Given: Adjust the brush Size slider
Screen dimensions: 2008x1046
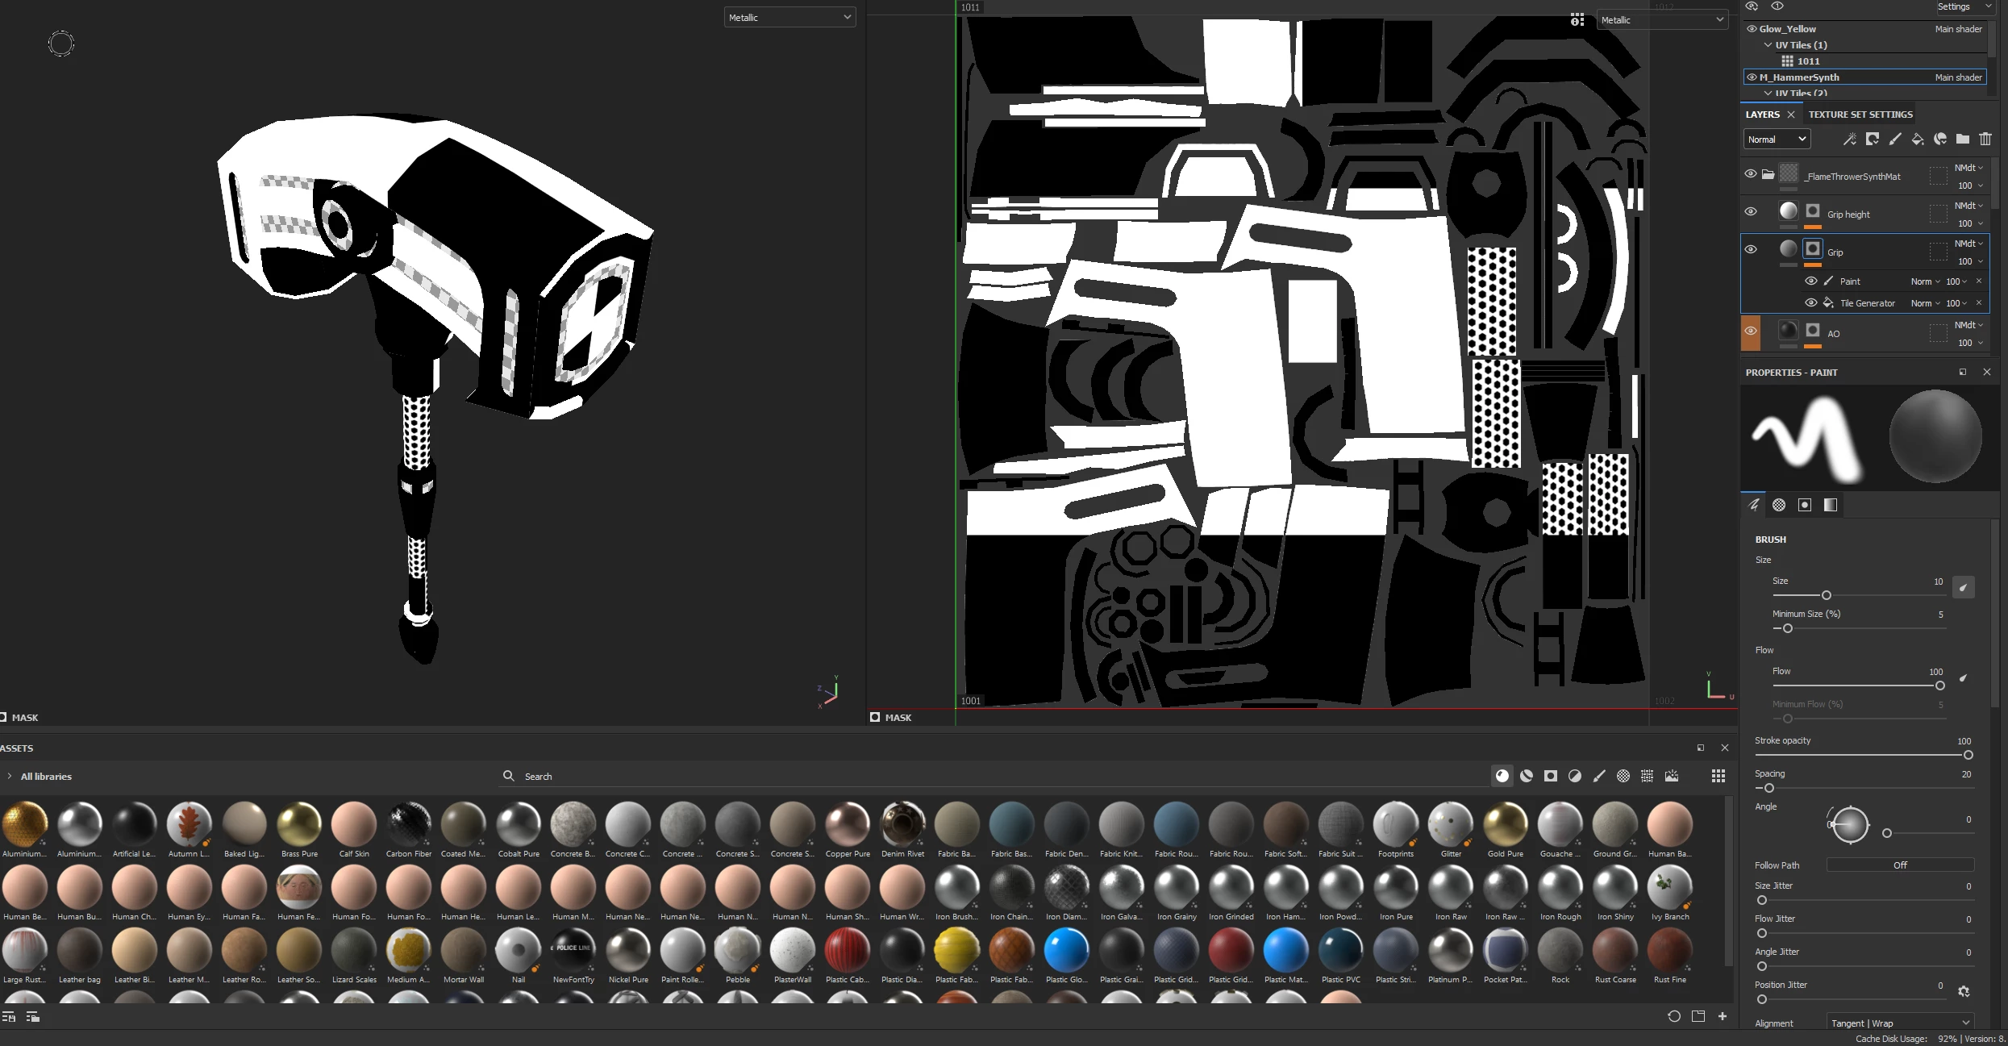Looking at the screenshot, I should coord(1827,595).
